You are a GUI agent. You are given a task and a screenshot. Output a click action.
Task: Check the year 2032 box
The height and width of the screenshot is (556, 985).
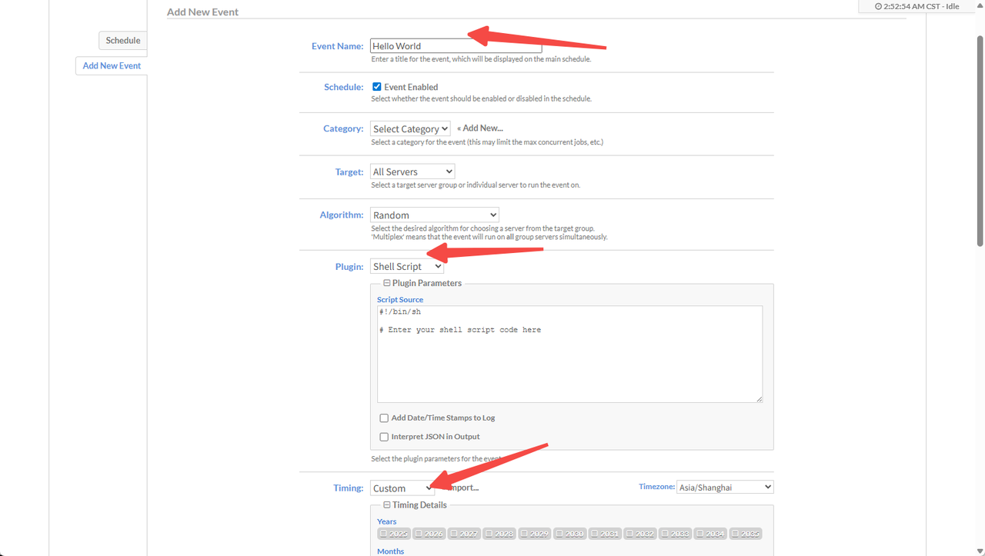640,534
